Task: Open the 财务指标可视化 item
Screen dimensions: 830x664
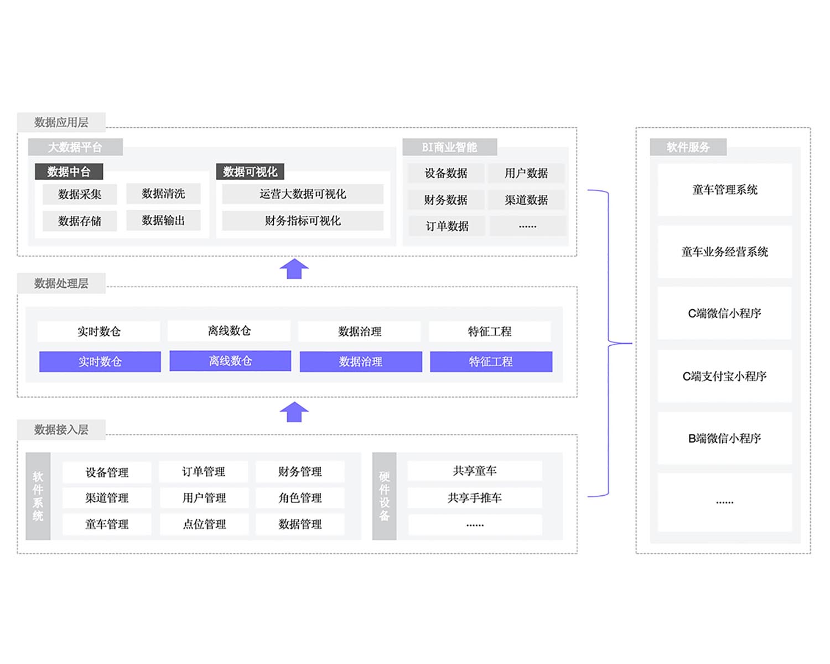Action: point(303,220)
